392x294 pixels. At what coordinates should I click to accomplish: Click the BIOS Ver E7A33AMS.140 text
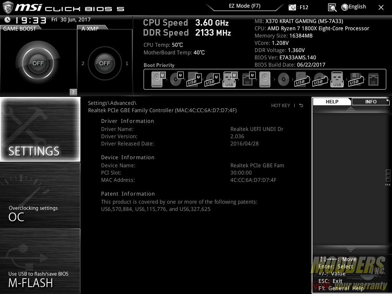[285, 57]
